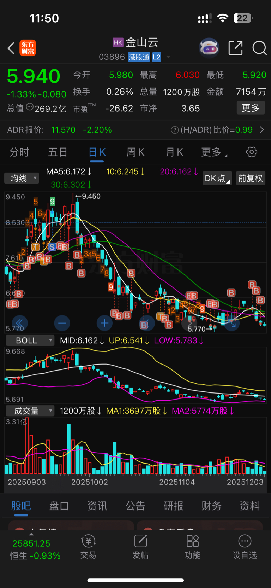Open the 均线 indicator dropdown

[22, 178]
